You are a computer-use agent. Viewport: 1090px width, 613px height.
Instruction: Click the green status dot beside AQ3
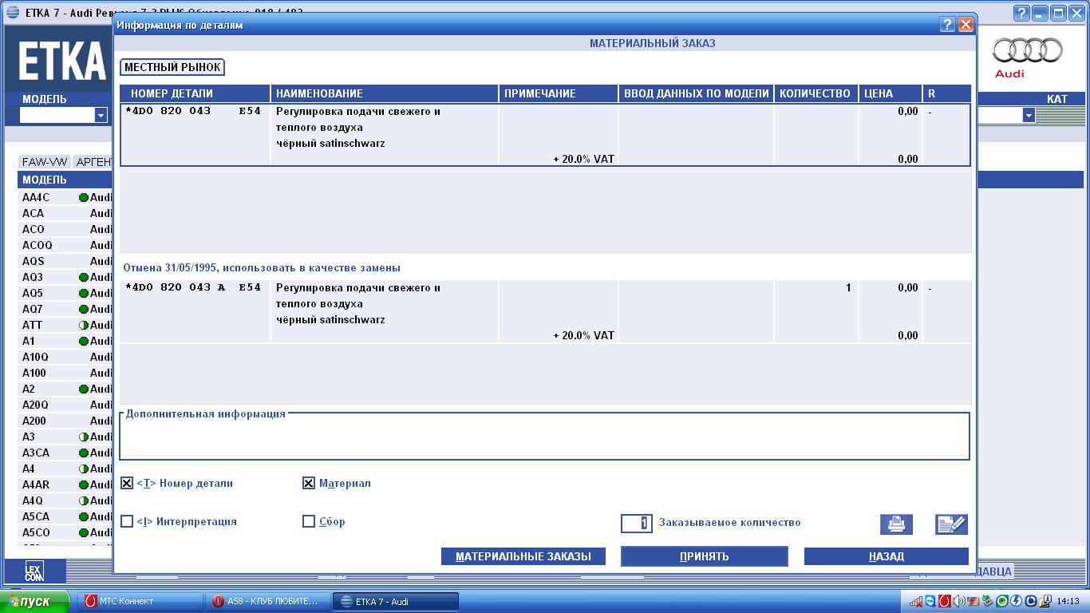click(83, 277)
